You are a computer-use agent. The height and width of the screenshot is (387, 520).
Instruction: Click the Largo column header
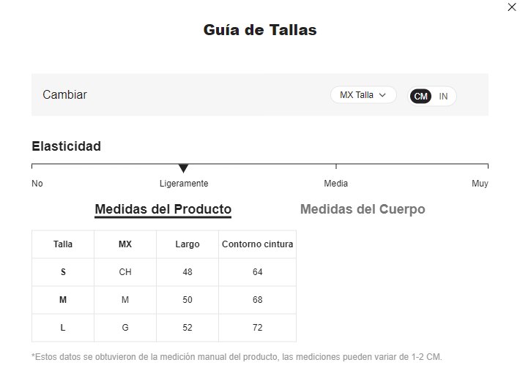pos(187,244)
